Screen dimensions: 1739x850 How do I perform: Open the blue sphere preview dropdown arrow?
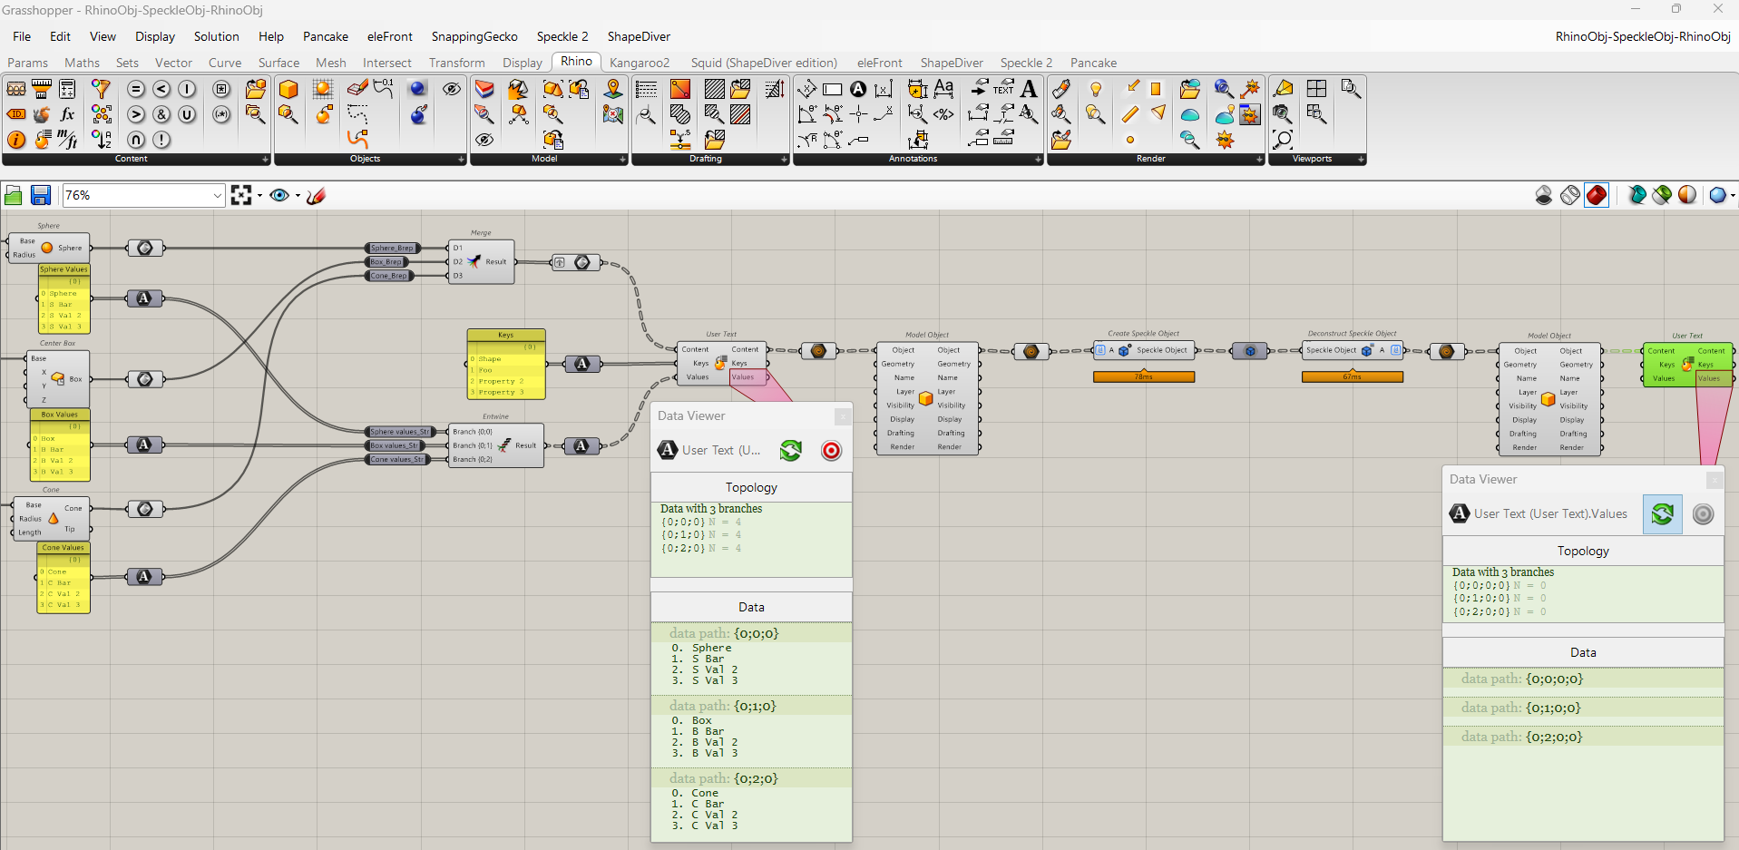click(x=1733, y=195)
